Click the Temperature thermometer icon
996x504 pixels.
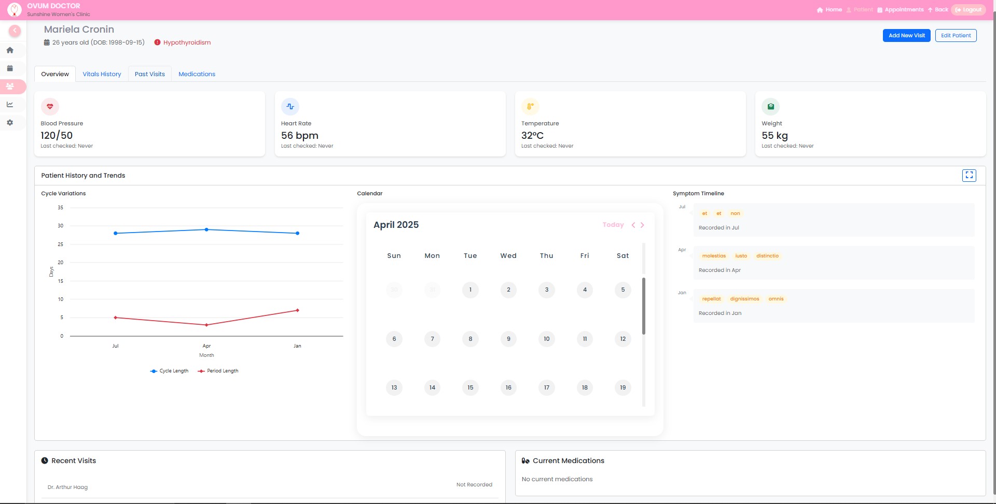point(530,106)
